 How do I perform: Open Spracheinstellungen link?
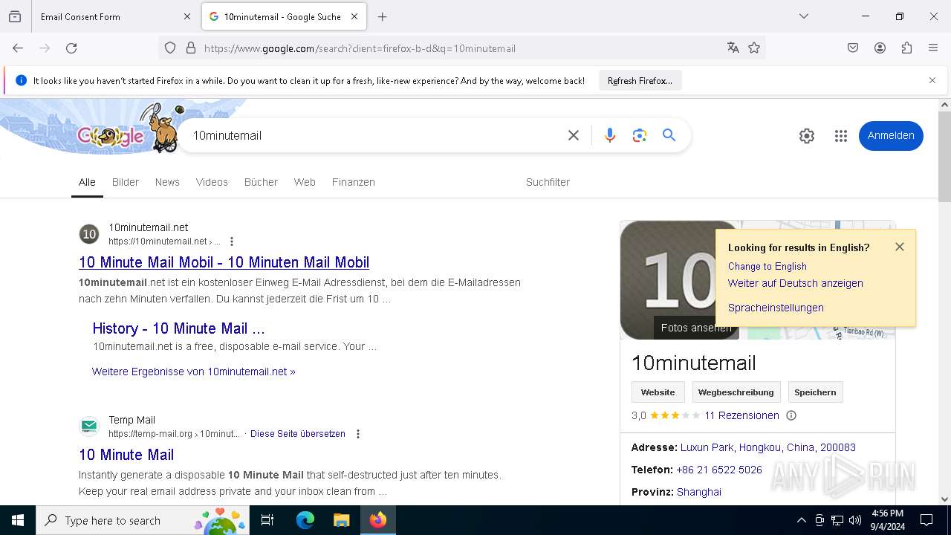click(776, 308)
